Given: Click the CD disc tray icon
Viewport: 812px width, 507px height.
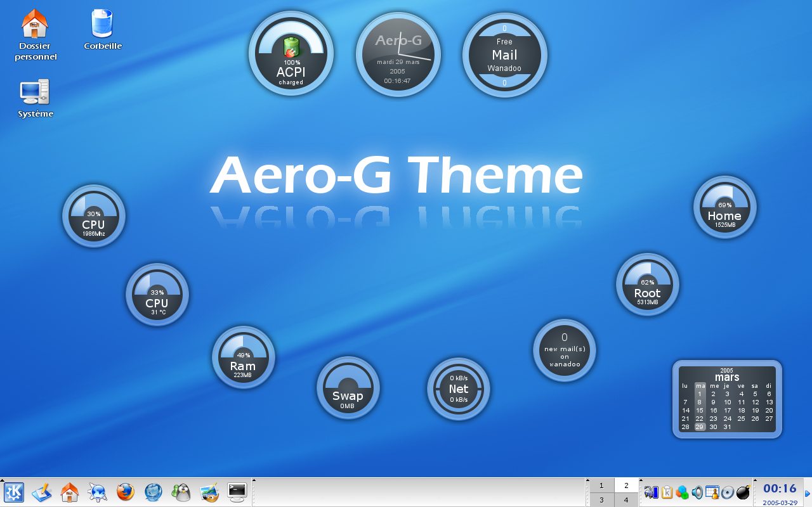Looking at the screenshot, I should pyautogui.click(x=728, y=492).
